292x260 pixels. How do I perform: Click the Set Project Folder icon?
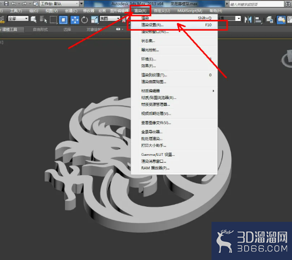point(36,4)
